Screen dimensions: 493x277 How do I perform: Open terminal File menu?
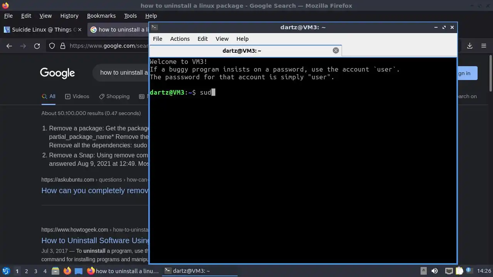click(x=158, y=39)
